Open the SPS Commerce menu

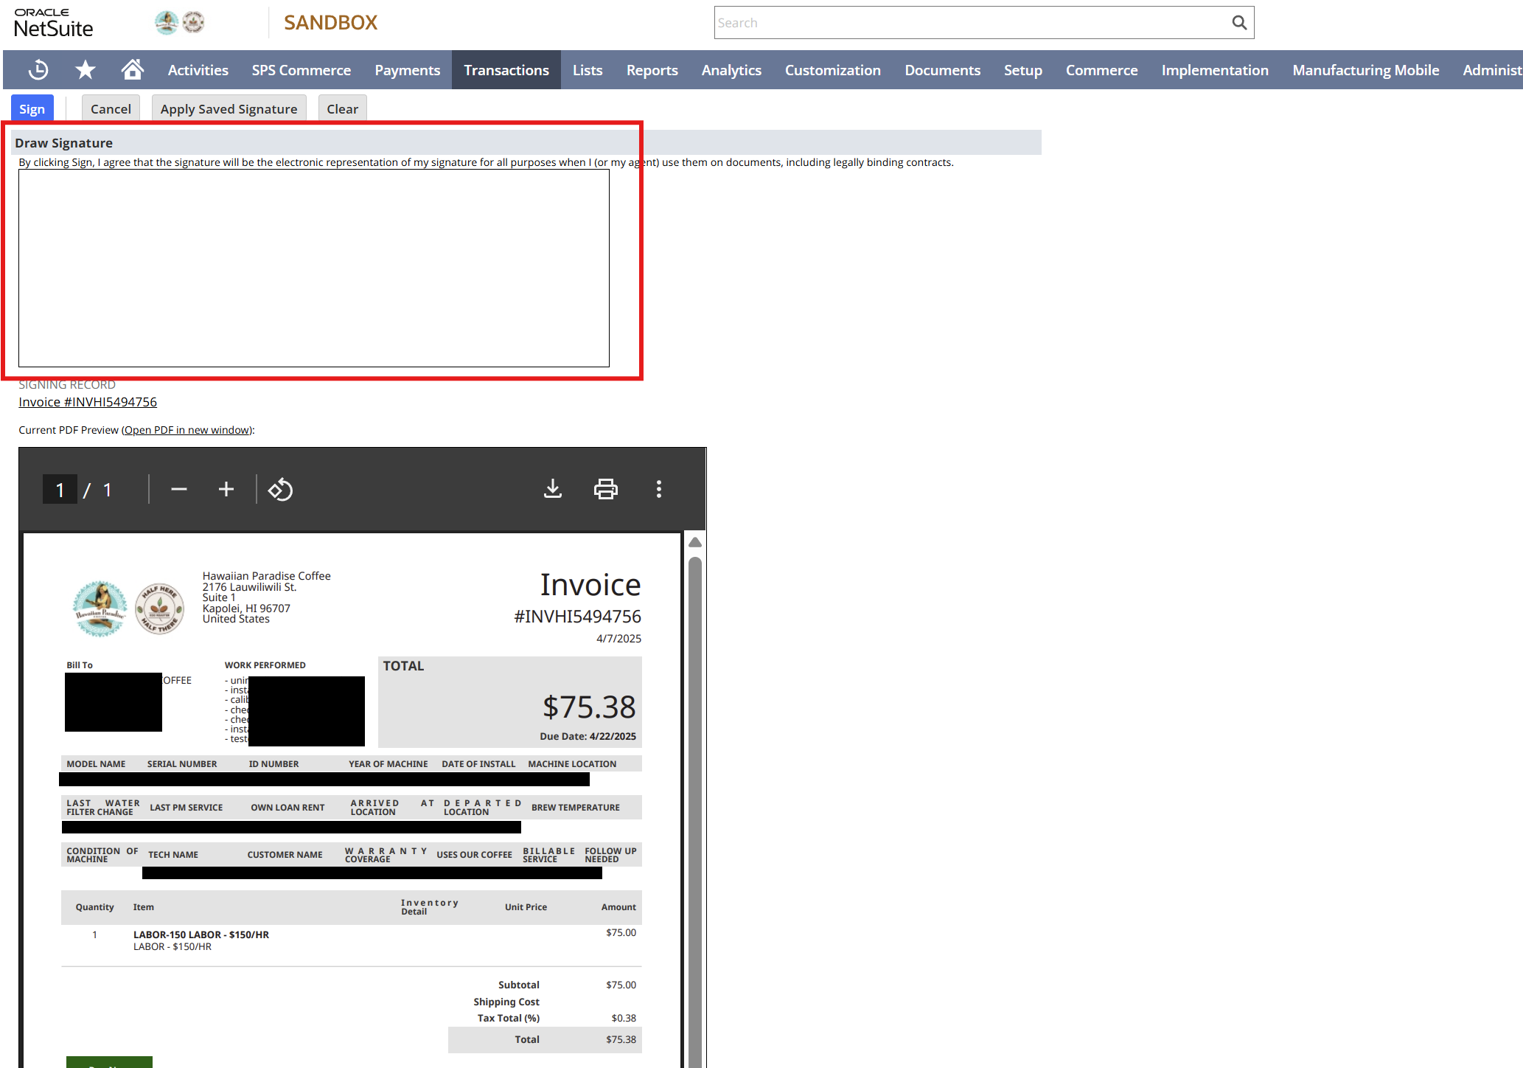pos(302,70)
